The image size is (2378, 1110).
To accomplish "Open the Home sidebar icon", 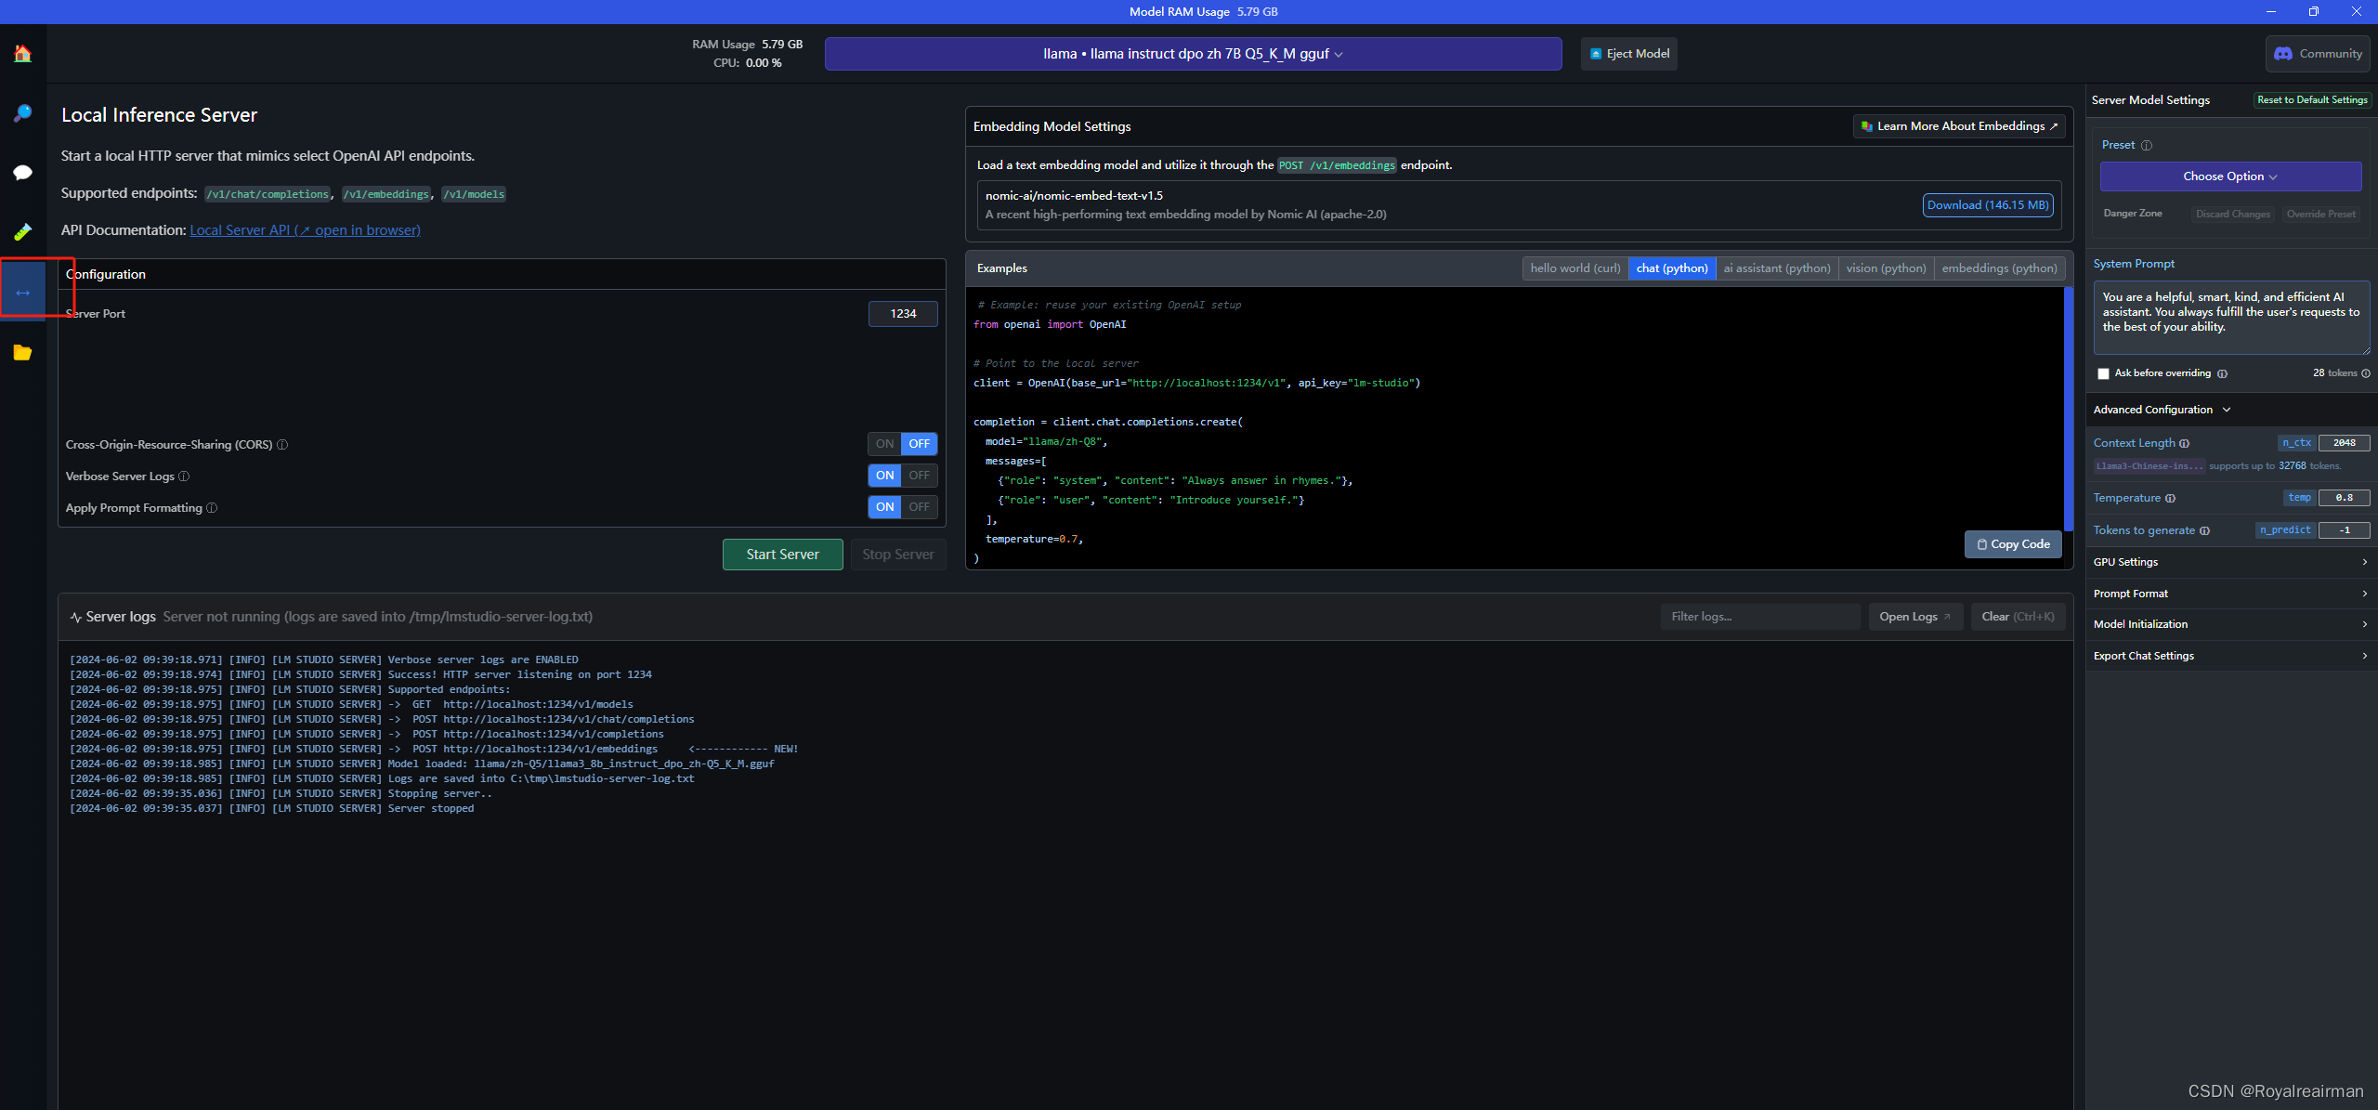I will click(22, 54).
